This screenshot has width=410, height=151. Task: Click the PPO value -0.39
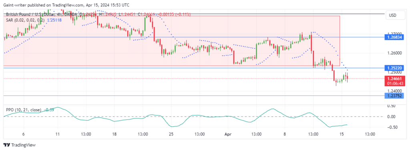tap(48, 110)
